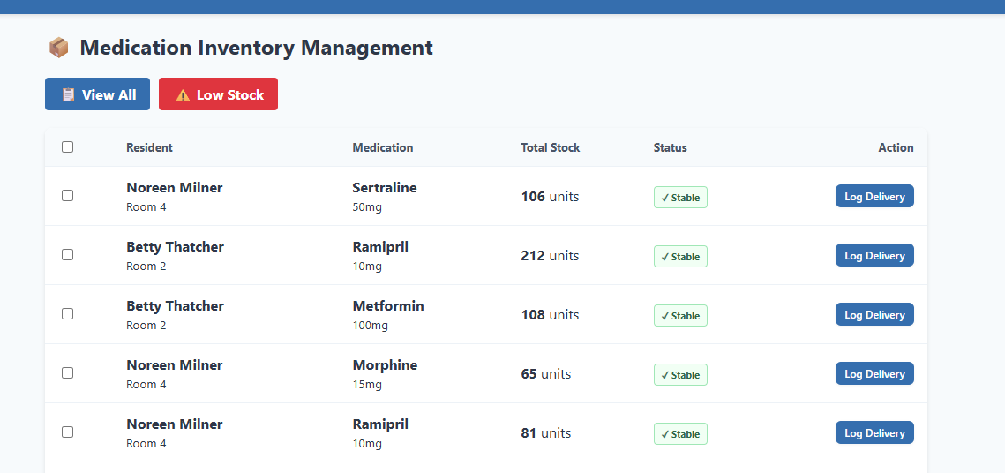Click the Morphine medication name
The image size is (1005, 473).
tap(385, 364)
